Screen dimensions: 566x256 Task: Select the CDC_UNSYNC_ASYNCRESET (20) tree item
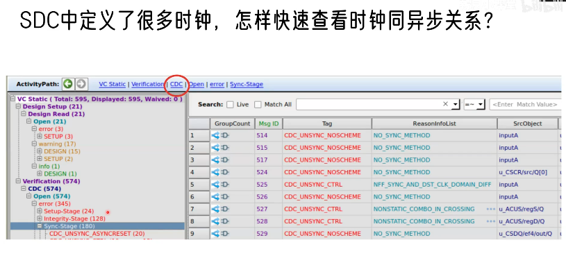[x=97, y=234]
